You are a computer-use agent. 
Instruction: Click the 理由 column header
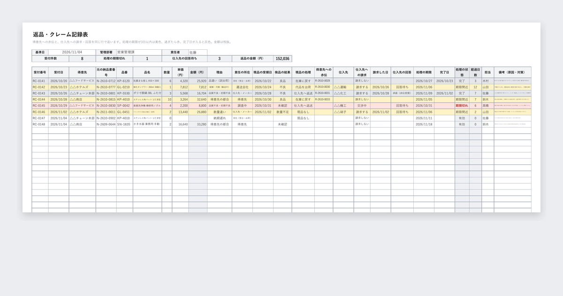(x=219, y=72)
